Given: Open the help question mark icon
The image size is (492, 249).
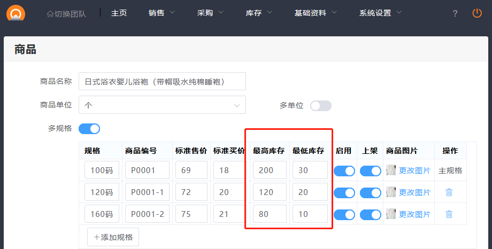Looking at the screenshot, I should click(455, 13).
